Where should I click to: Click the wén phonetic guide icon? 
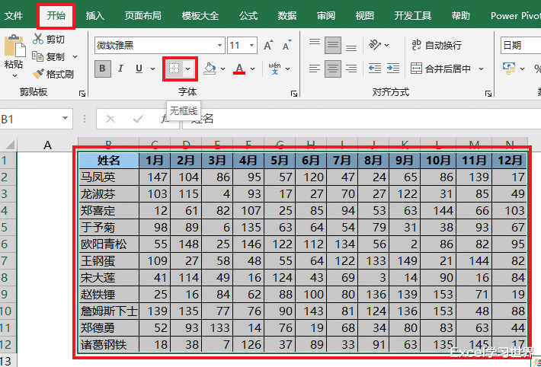(274, 69)
